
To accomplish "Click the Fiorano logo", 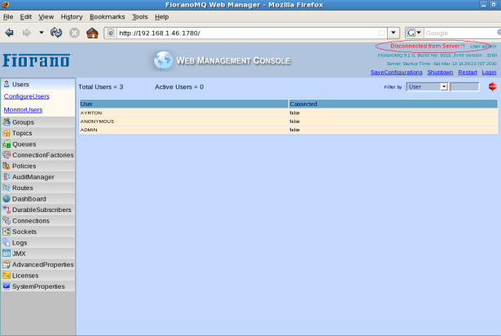I will [36, 60].
